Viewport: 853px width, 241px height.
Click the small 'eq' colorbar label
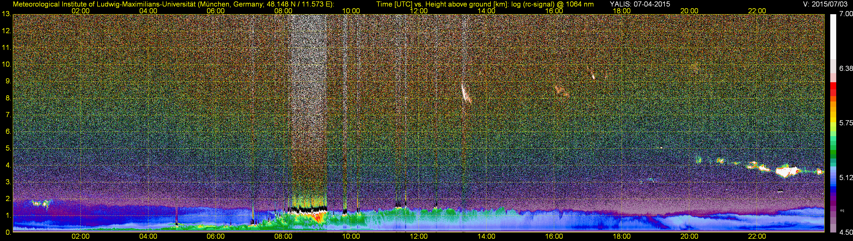pos(842,210)
